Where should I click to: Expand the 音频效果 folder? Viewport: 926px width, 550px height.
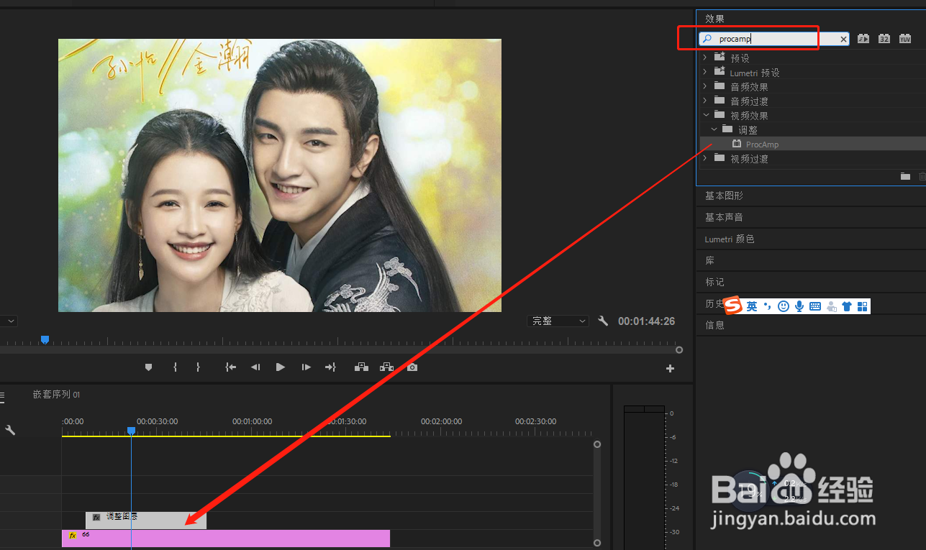pyautogui.click(x=705, y=86)
